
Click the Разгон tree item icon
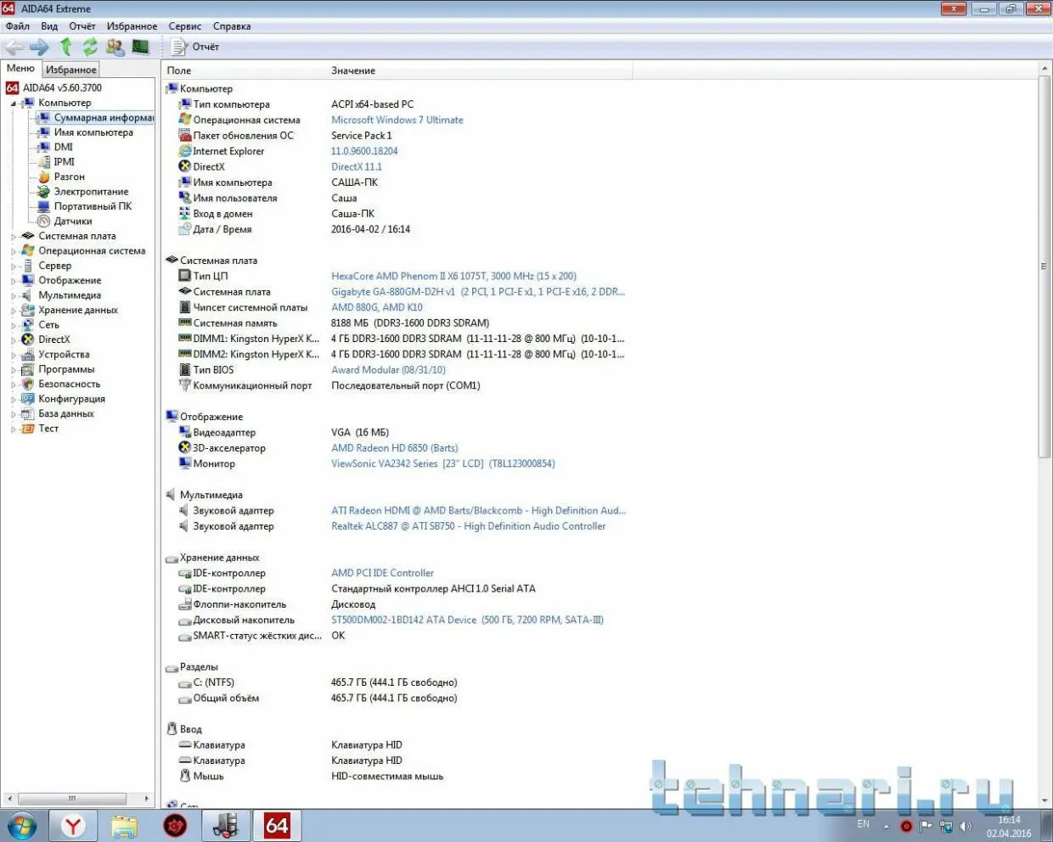coord(44,177)
